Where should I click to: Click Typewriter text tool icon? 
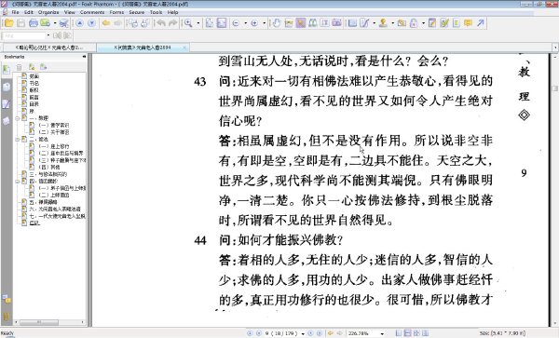click(325, 23)
